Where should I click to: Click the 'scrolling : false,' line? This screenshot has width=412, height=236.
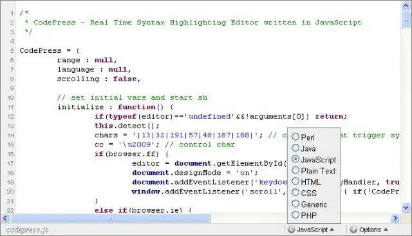coord(98,79)
